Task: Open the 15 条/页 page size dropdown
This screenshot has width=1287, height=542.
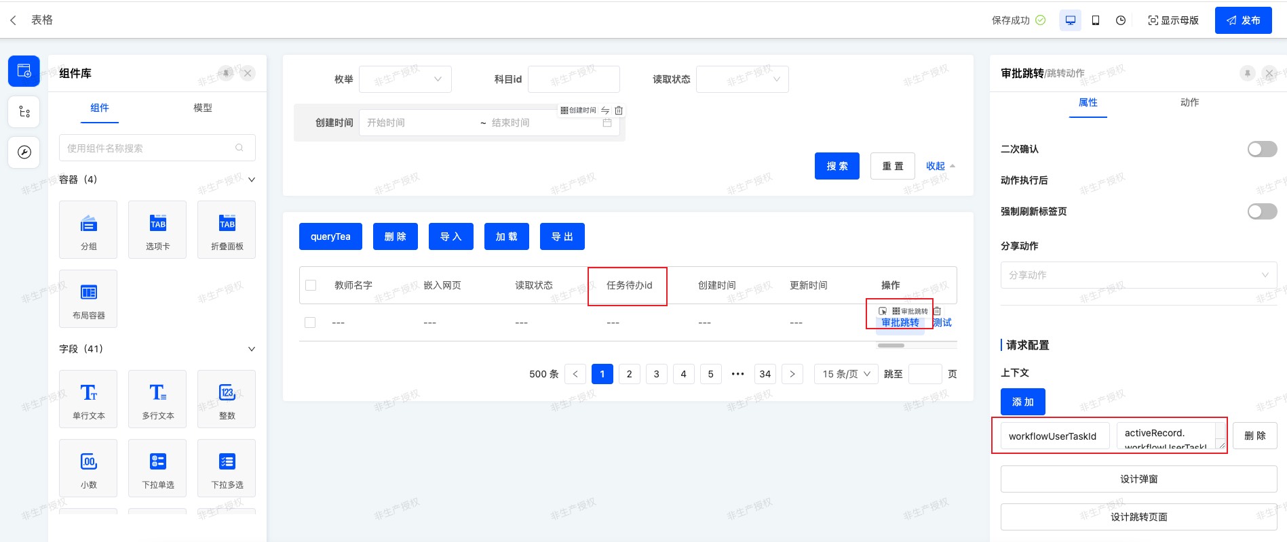Action: (846, 374)
